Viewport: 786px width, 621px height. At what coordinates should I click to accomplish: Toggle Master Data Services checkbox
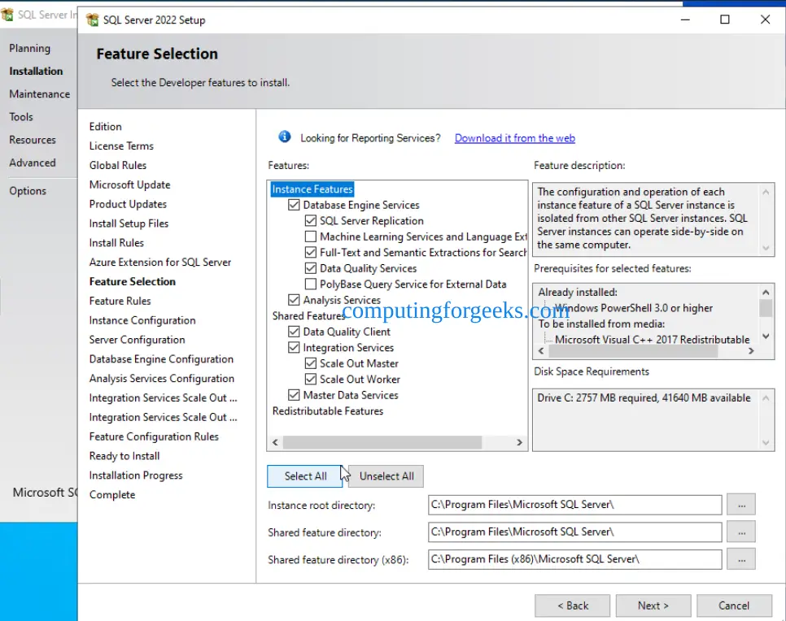click(294, 395)
